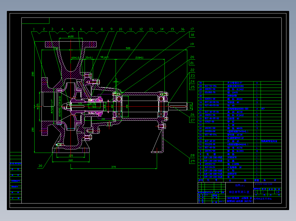Select the part name '后密封环' in row 7
The image size is (296, 221).
(232, 158)
